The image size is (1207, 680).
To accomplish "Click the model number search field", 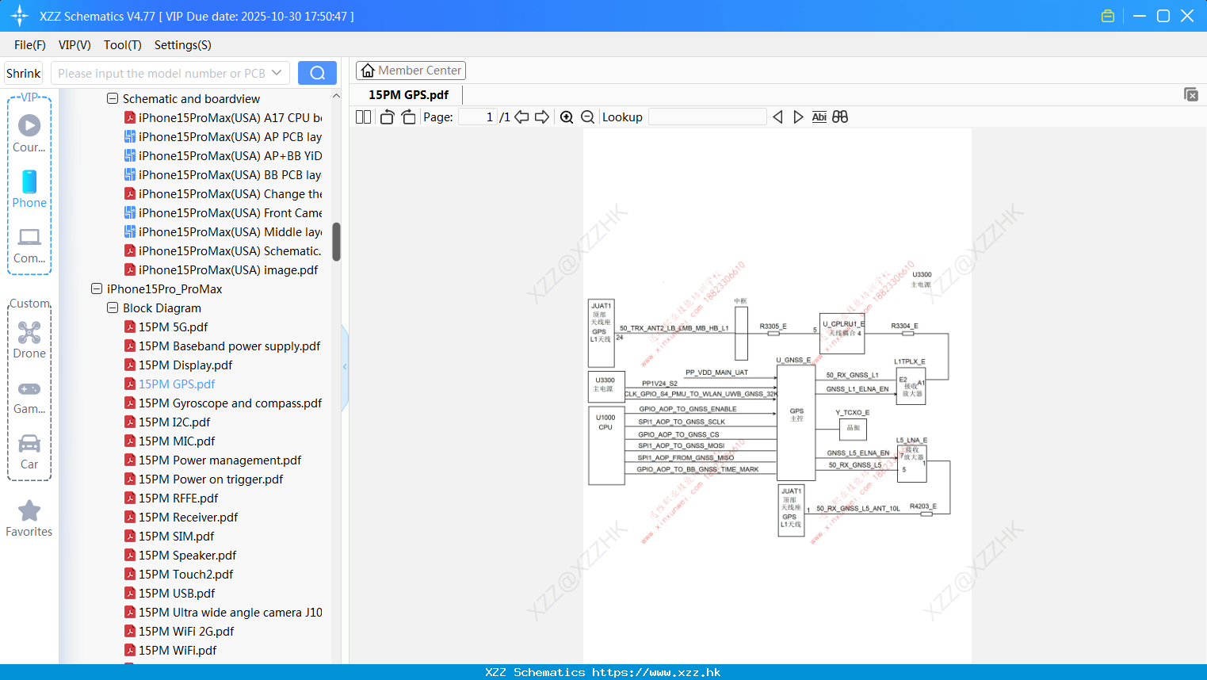I will [162, 73].
